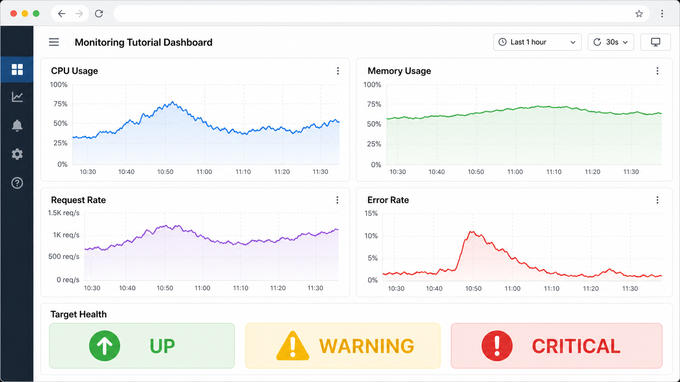Open Request Rate panel options menu

(x=337, y=200)
